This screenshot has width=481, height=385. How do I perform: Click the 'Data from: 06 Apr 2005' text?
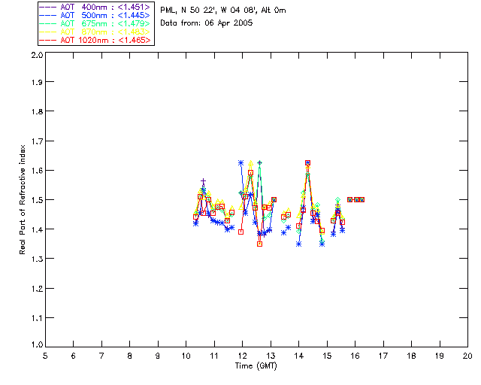click(207, 23)
